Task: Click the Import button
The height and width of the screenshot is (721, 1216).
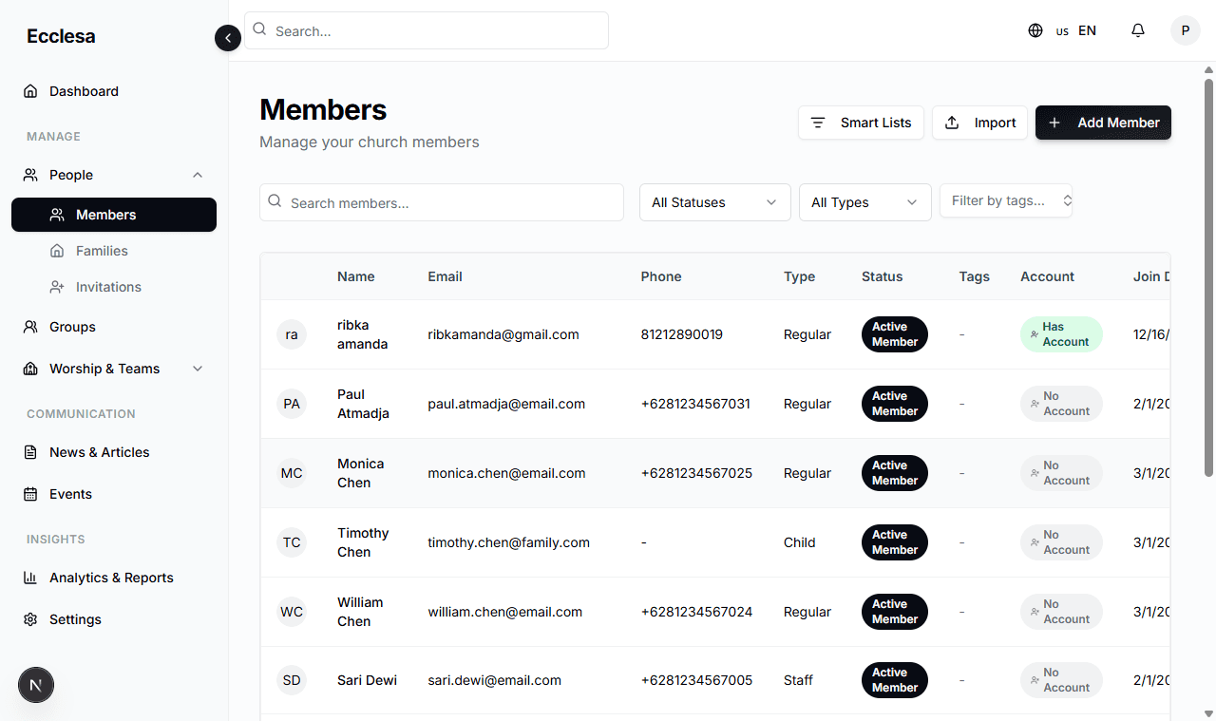Action: pyautogui.click(x=979, y=123)
